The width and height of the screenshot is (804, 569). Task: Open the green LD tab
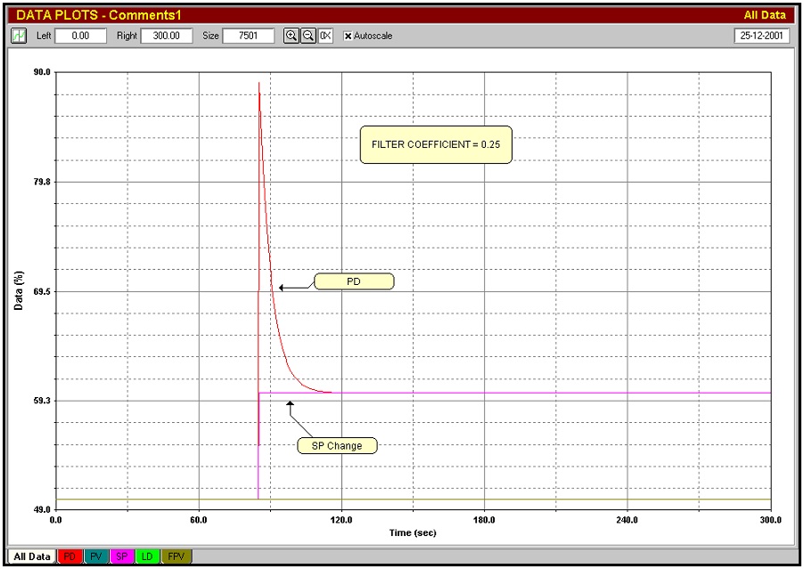tap(147, 556)
